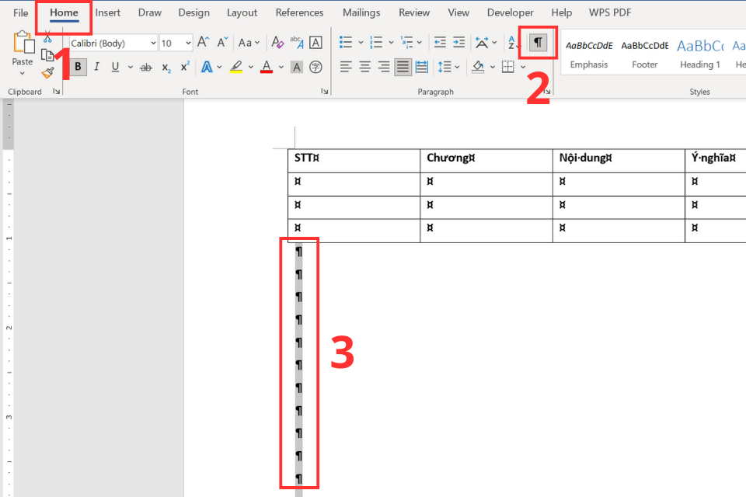Align text left
This screenshot has width=746, height=497.
tap(346, 67)
